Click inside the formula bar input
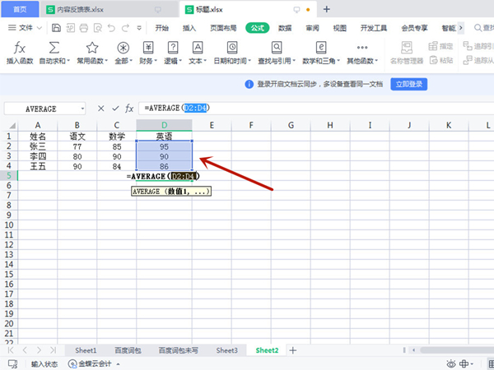Image resolution: width=494 pixels, height=370 pixels. pos(329,108)
